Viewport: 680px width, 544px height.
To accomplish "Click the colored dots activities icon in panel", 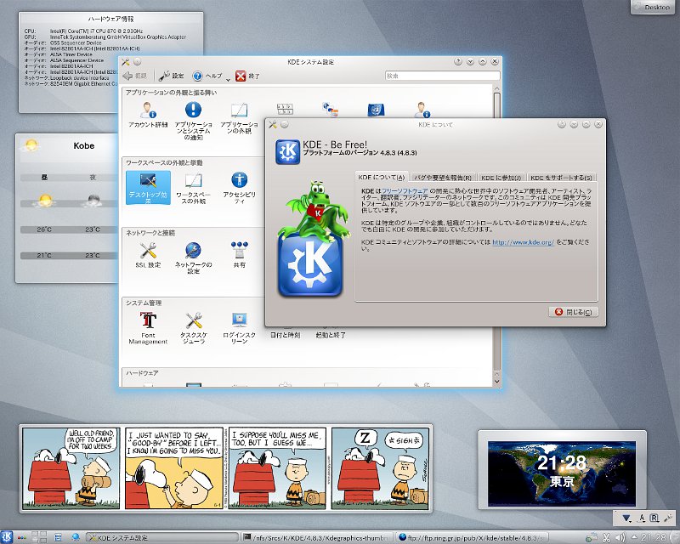I will pyautogui.click(x=22, y=537).
